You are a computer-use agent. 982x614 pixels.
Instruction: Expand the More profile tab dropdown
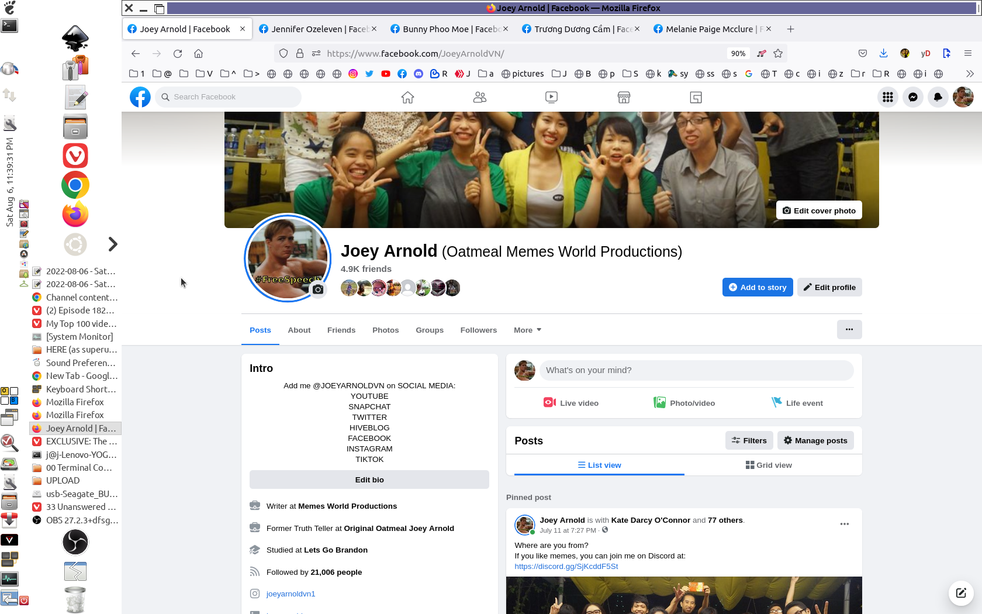(527, 330)
